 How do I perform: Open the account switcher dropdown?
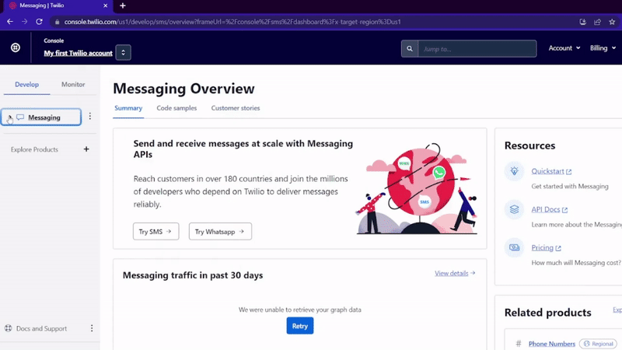[x=124, y=52]
